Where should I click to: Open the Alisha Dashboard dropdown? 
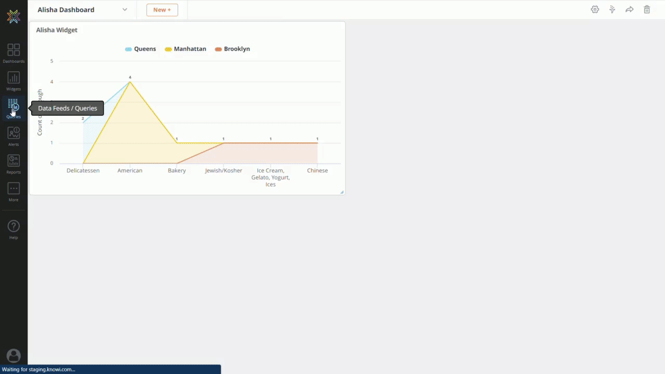coord(66,9)
